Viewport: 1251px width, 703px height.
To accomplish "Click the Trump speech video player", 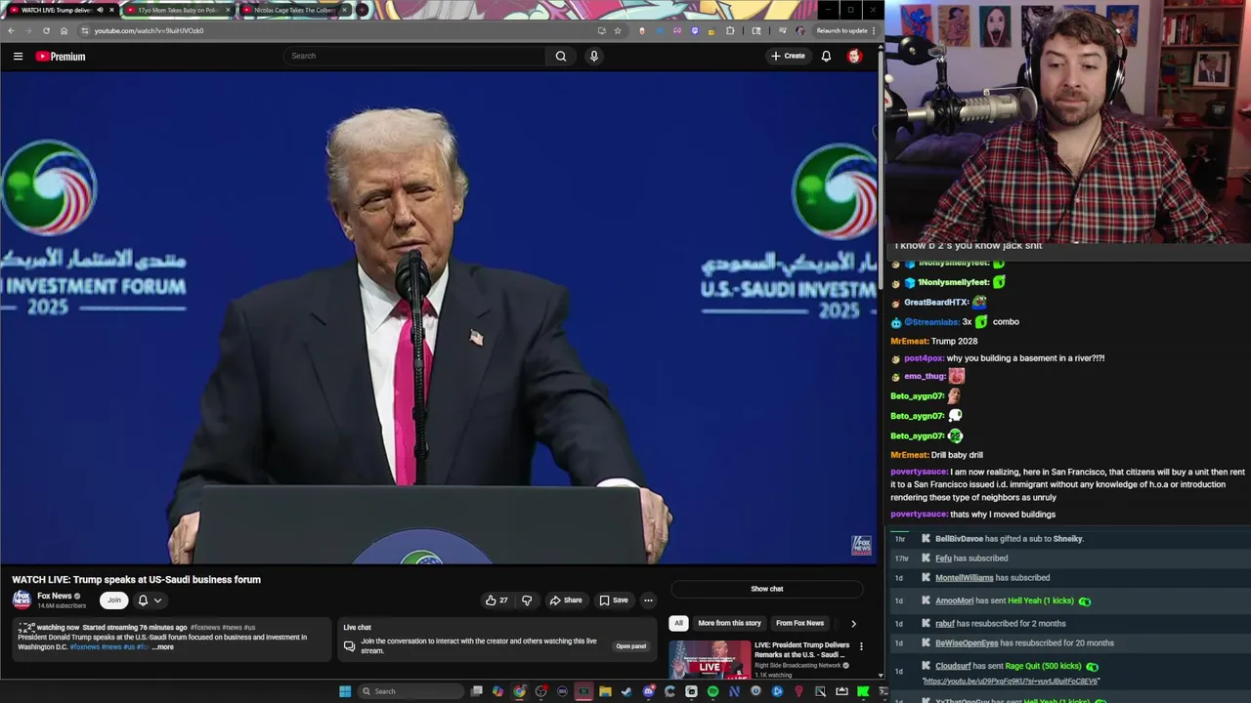I will coord(439,318).
